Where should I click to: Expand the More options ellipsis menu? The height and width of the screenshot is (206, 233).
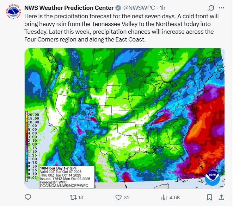[x=221, y=8]
